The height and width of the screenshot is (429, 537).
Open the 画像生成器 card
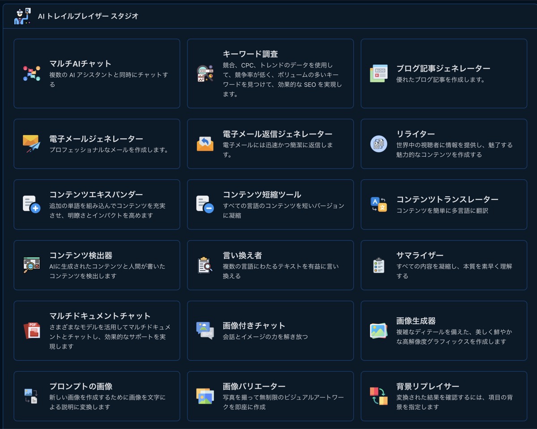(443, 330)
